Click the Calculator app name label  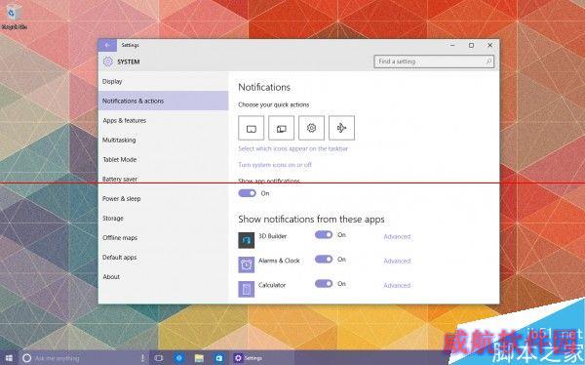coord(272,285)
